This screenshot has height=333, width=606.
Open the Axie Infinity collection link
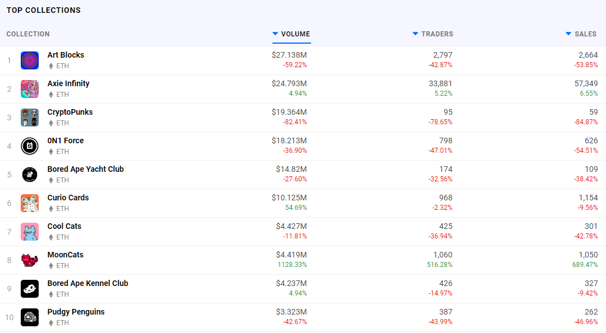point(68,83)
